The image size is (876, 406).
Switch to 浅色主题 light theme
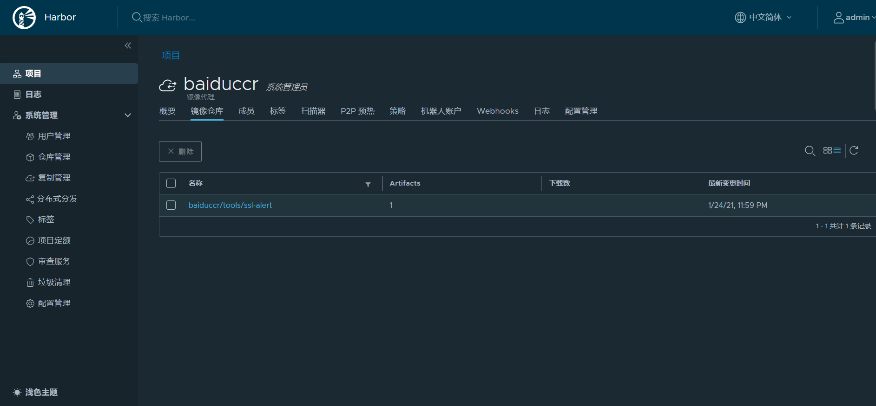[41, 392]
